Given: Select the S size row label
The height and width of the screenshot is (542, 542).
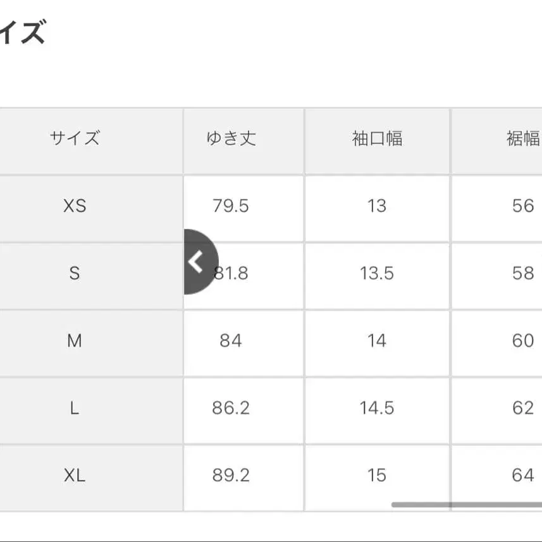Looking at the screenshot, I should coord(75,273).
